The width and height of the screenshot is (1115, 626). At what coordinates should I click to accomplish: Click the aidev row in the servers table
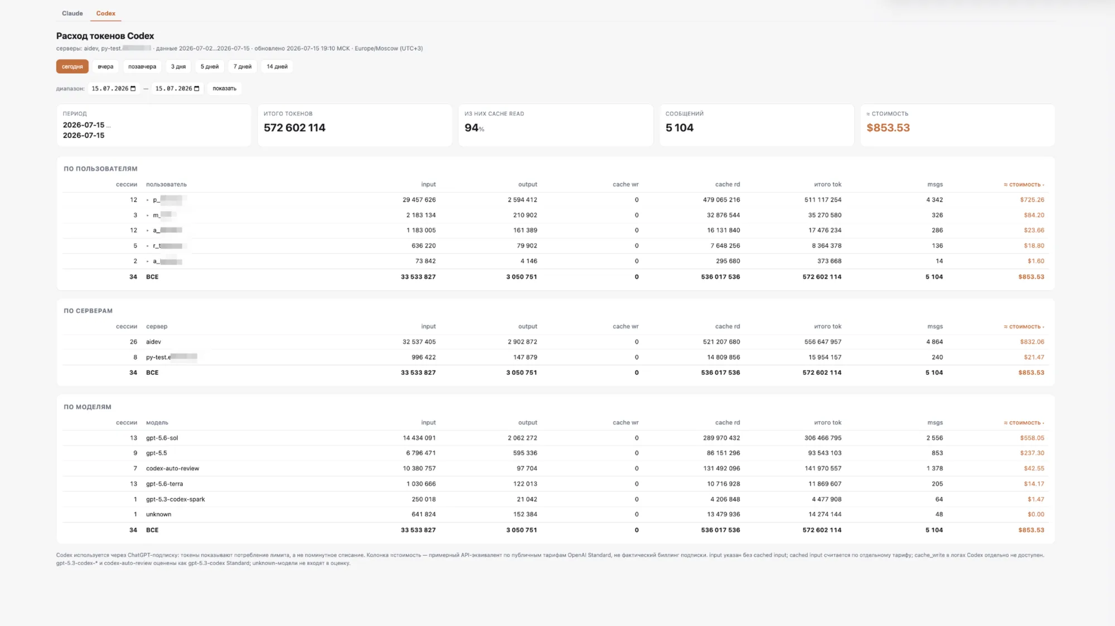(x=555, y=342)
